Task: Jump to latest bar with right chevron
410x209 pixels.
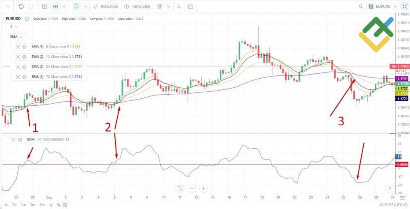Action: [390, 188]
